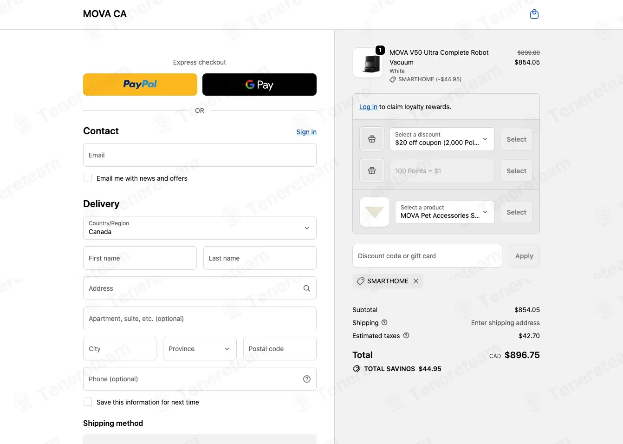Click the $42.70 estimated taxes value
This screenshot has width=623, height=444.
[x=529, y=336]
